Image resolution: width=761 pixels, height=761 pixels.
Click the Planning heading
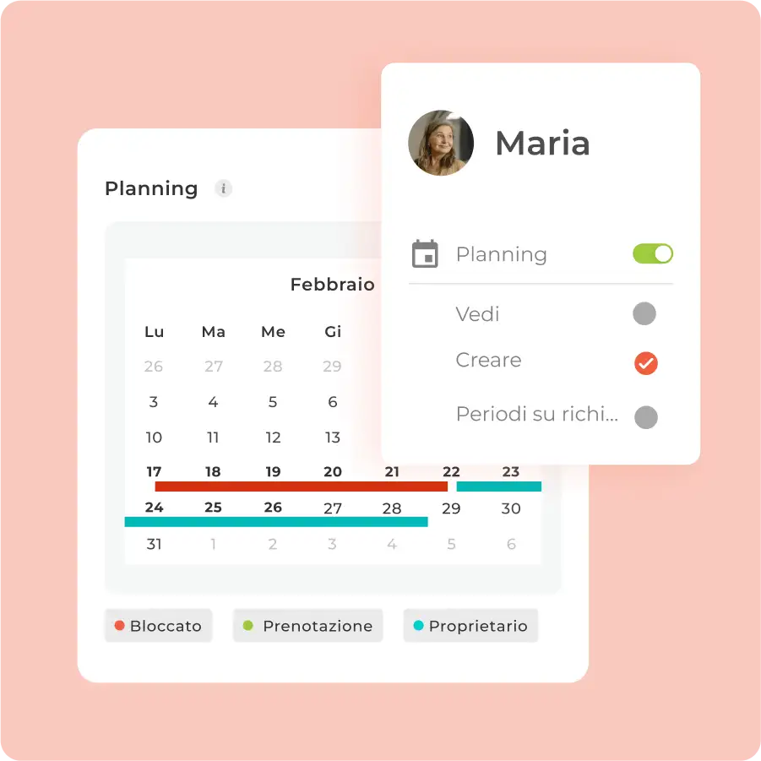[x=151, y=189]
